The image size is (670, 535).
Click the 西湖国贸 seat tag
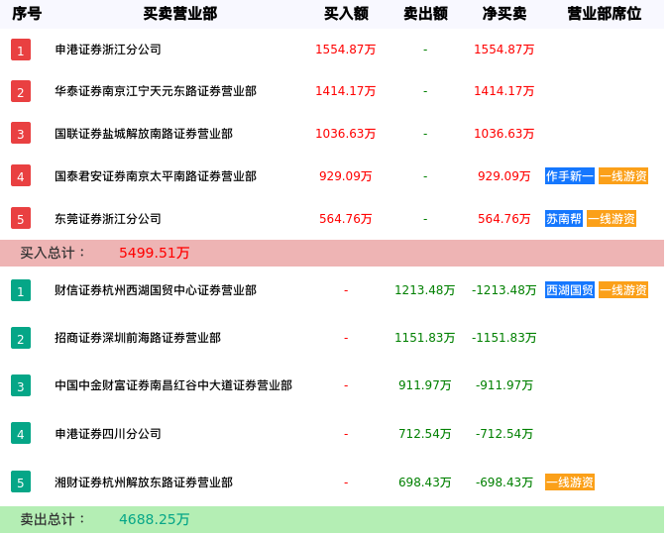click(570, 290)
